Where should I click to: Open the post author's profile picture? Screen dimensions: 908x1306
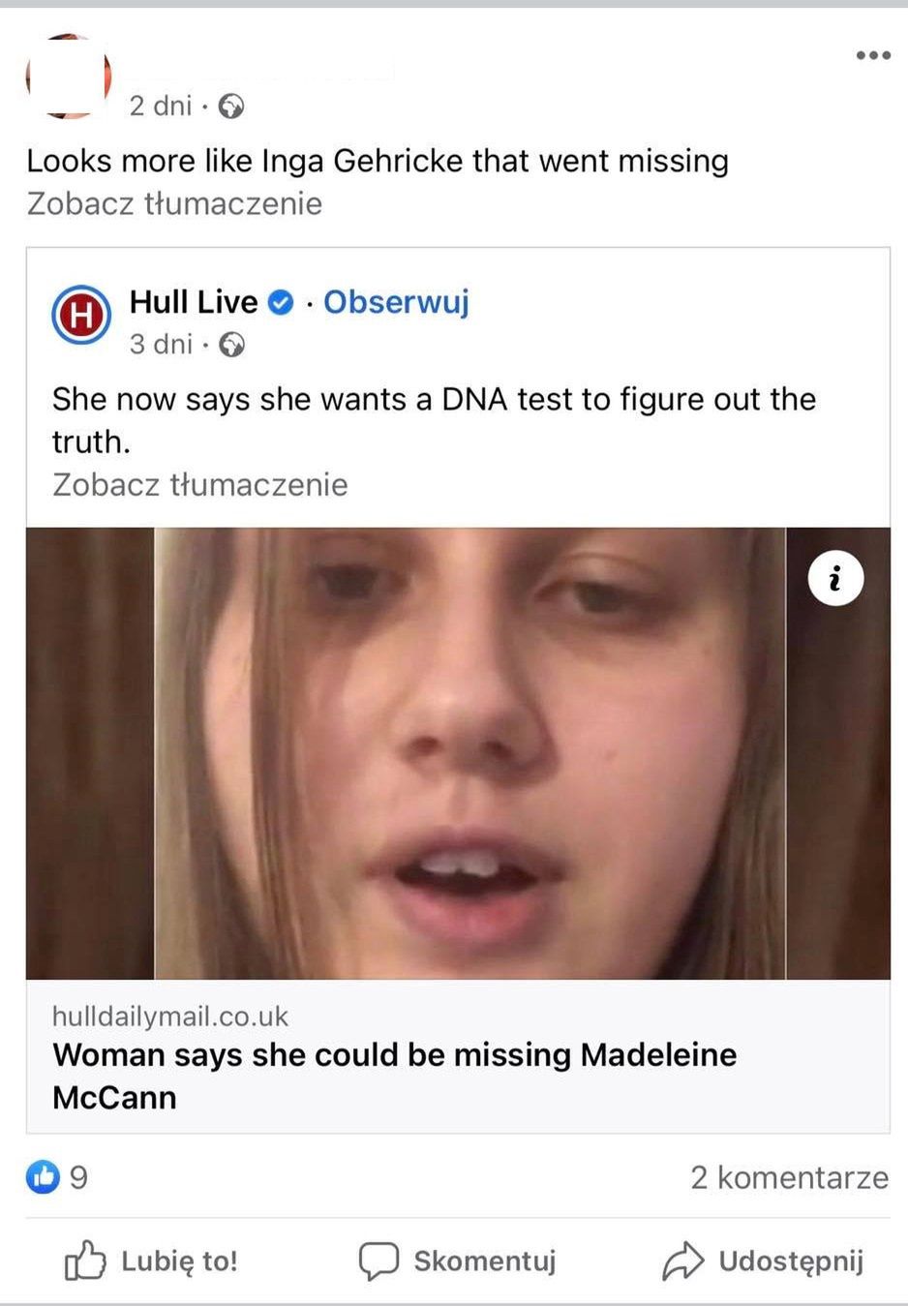tap(68, 77)
